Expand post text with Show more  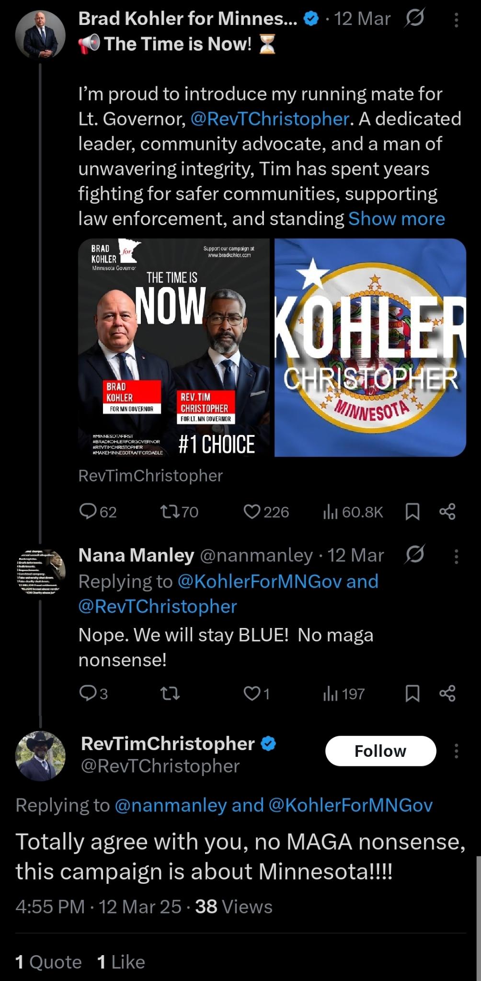(x=397, y=219)
